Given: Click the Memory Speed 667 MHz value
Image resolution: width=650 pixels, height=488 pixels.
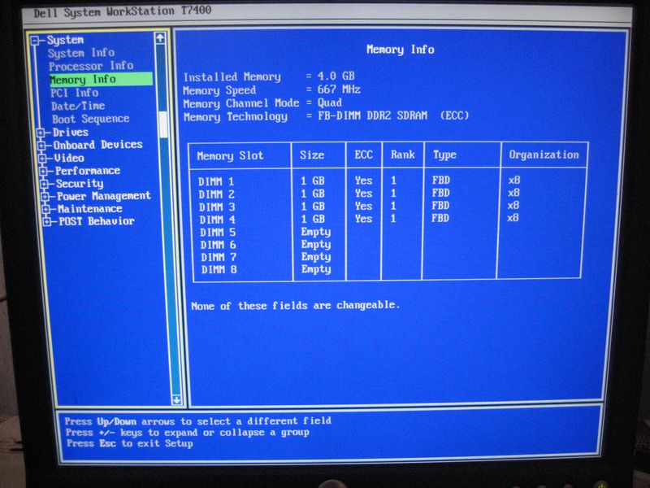Looking at the screenshot, I should coord(339,89).
